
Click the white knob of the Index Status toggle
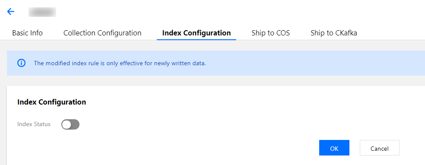pyautogui.click(x=67, y=124)
